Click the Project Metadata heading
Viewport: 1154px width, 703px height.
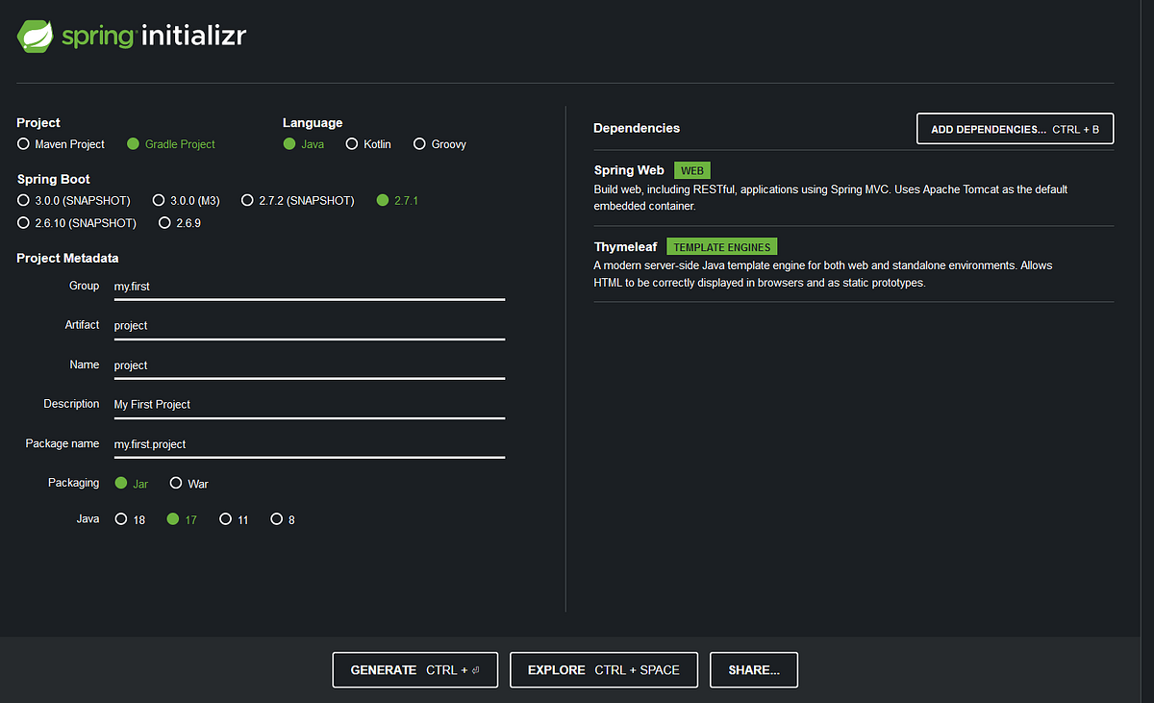point(67,258)
